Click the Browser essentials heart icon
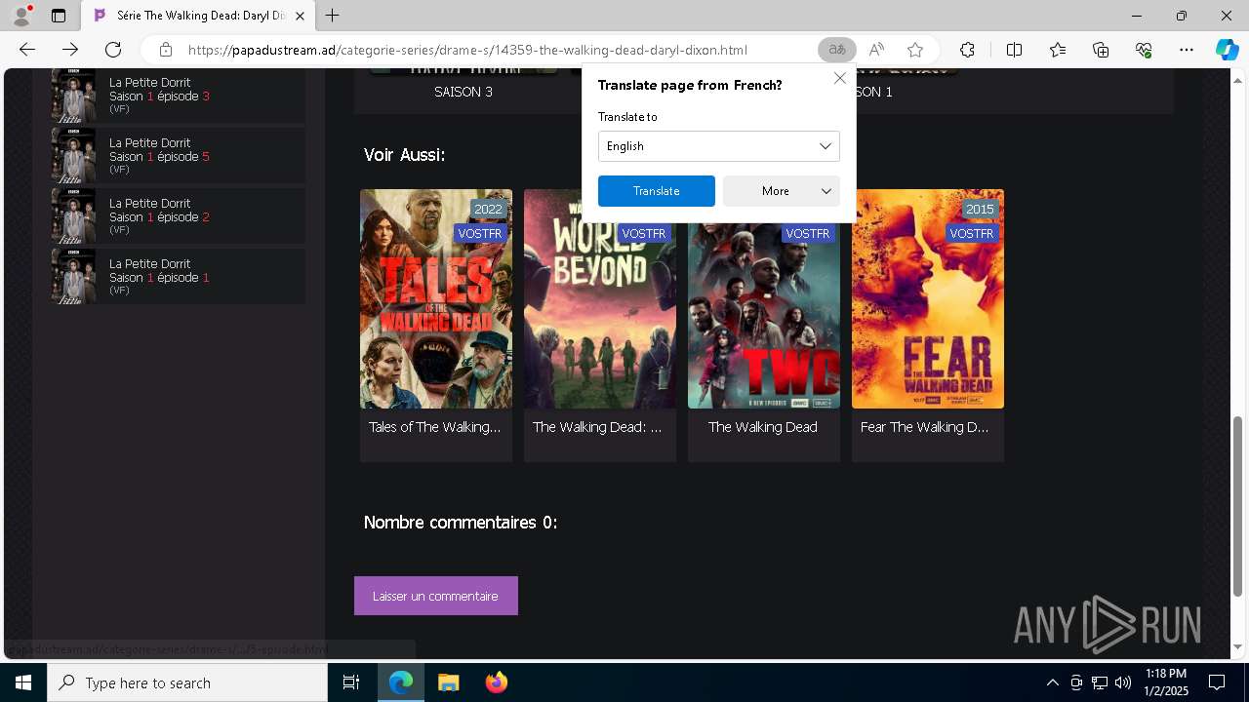The height and width of the screenshot is (702, 1249). coord(1144,50)
